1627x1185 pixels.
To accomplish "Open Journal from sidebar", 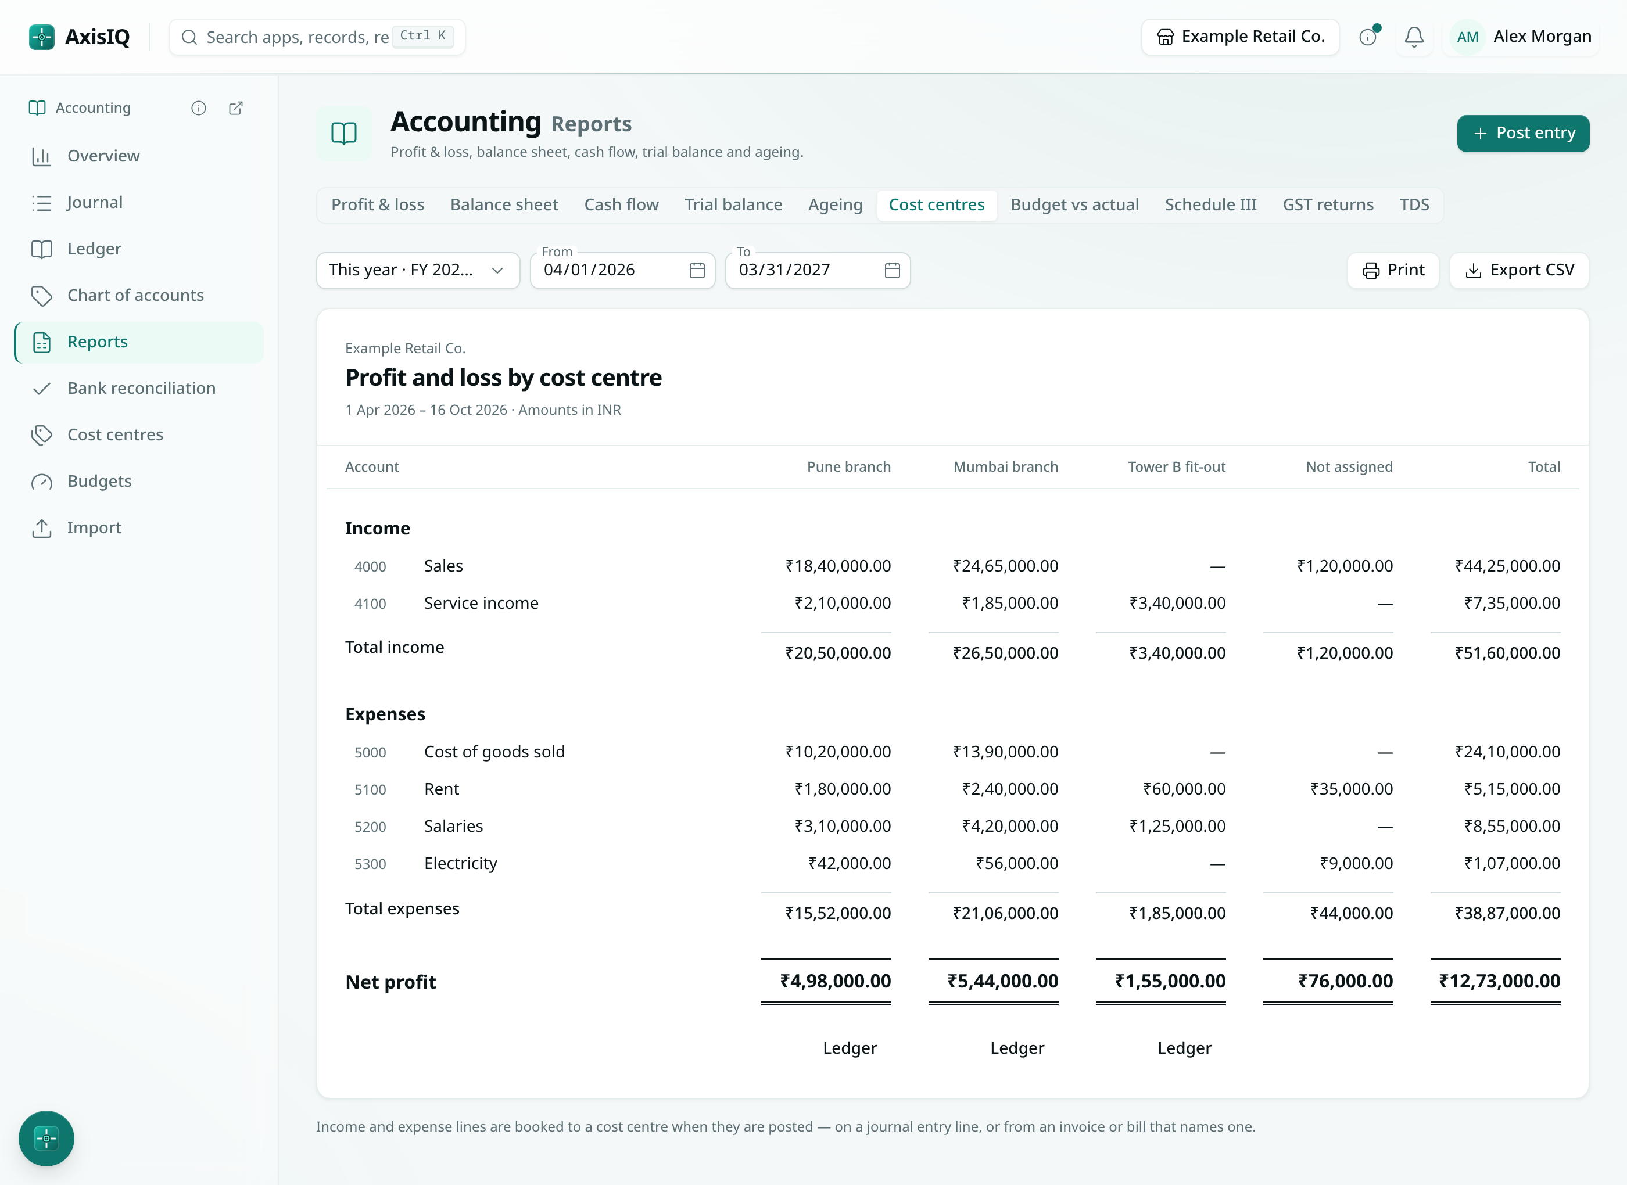I will click(x=139, y=202).
